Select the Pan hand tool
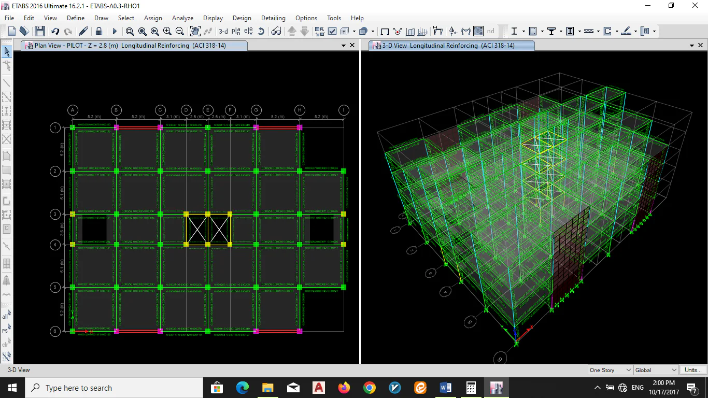 195,31
